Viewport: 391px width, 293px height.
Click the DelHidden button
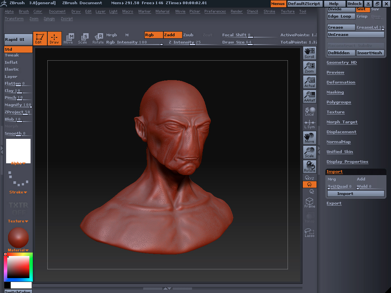click(x=341, y=53)
